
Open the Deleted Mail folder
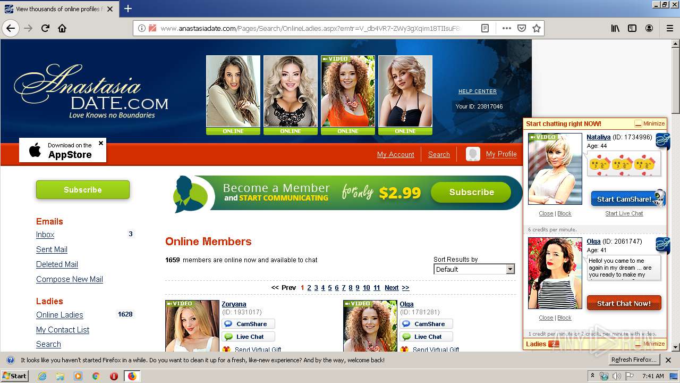57,264
